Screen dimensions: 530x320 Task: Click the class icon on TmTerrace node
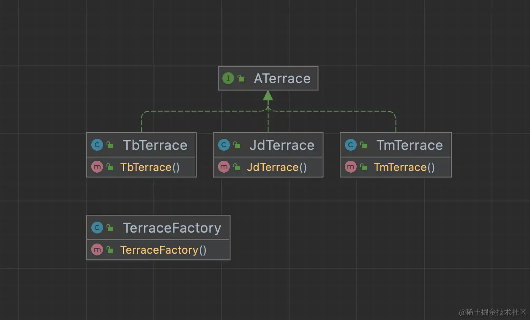pos(350,145)
